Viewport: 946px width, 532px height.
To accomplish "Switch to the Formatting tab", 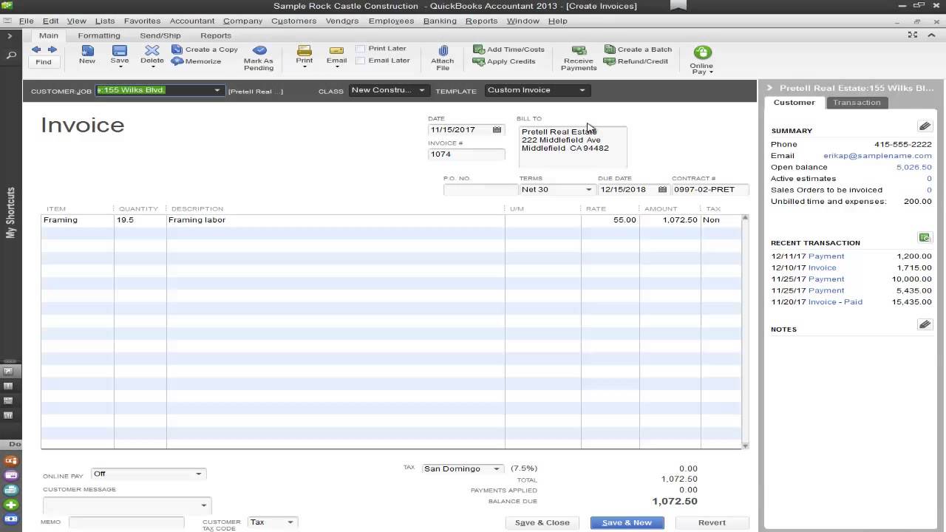I will tap(99, 35).
